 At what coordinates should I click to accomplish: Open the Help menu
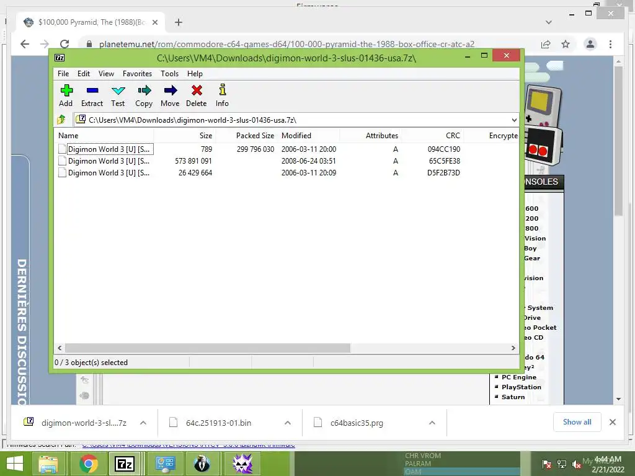(195, 74)
